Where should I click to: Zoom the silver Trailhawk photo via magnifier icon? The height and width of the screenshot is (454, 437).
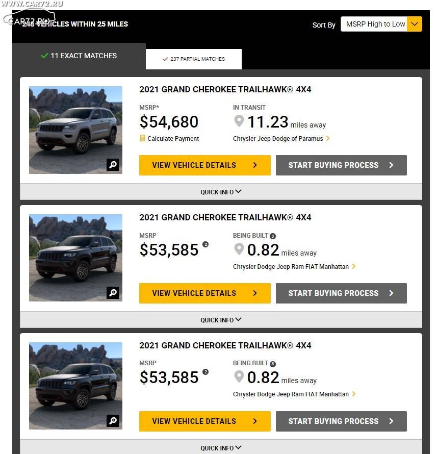[113, 165]
